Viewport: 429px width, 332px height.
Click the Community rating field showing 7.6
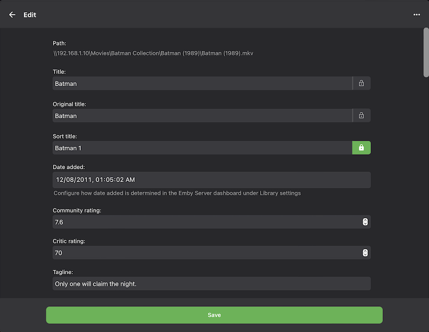(x=206, y=222)
